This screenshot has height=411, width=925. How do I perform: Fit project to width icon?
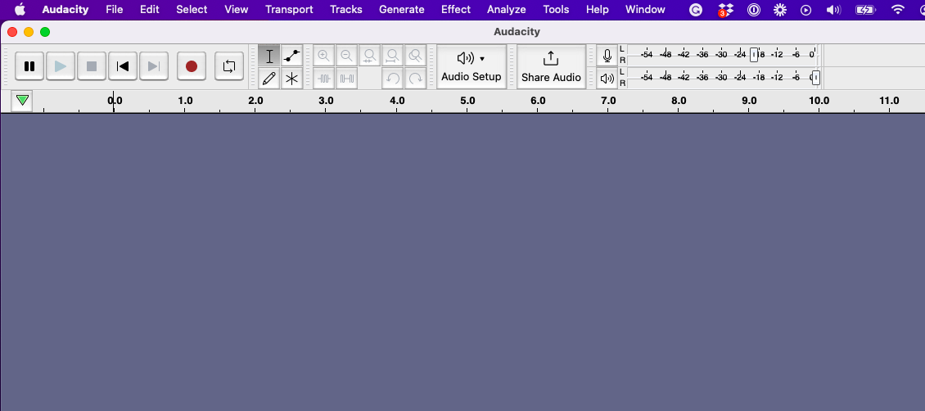[392, 56]
